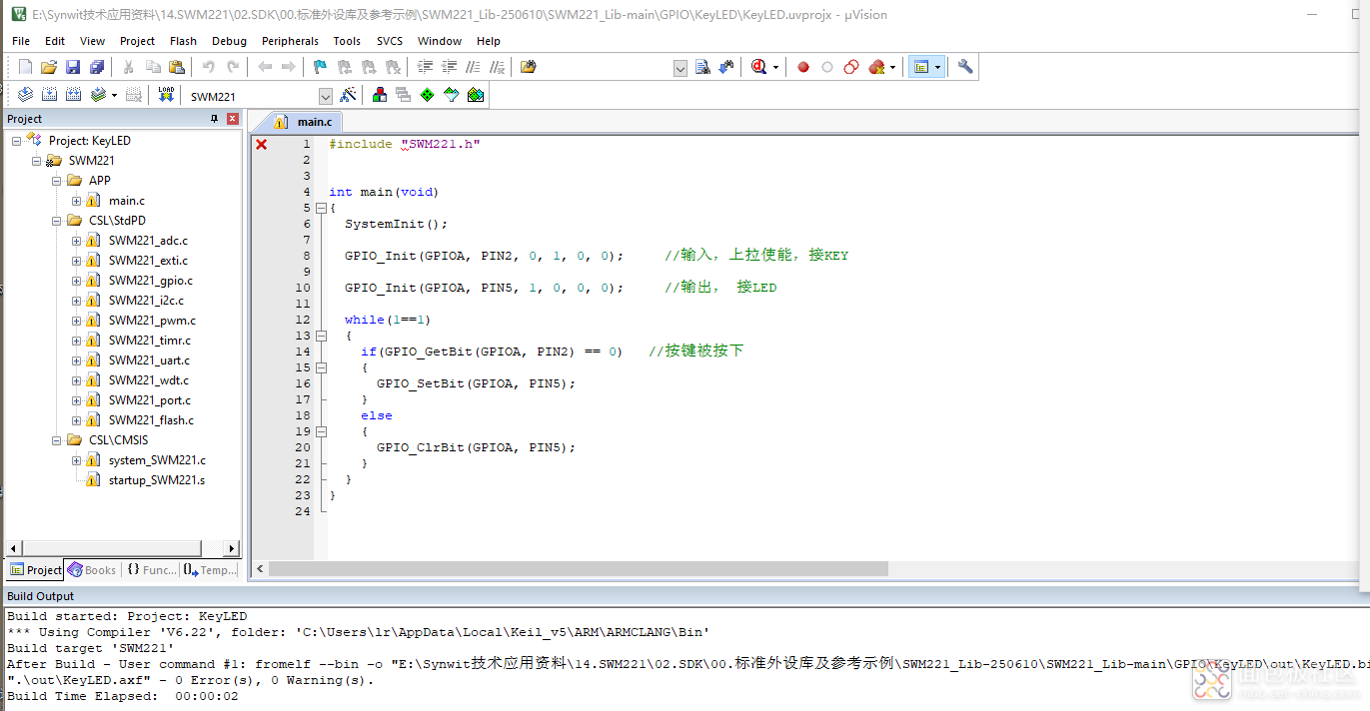Select startup_SWM221.s in project tree
Screen dimensions: 1370x711
coord(156,480)
